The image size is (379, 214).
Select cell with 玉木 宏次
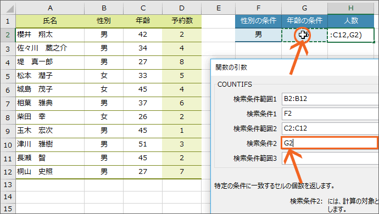(x=50, y=131)
